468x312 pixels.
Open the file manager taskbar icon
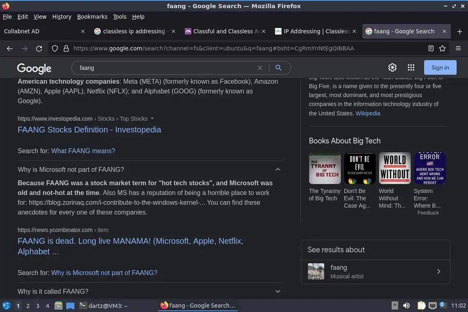[58, 305]
